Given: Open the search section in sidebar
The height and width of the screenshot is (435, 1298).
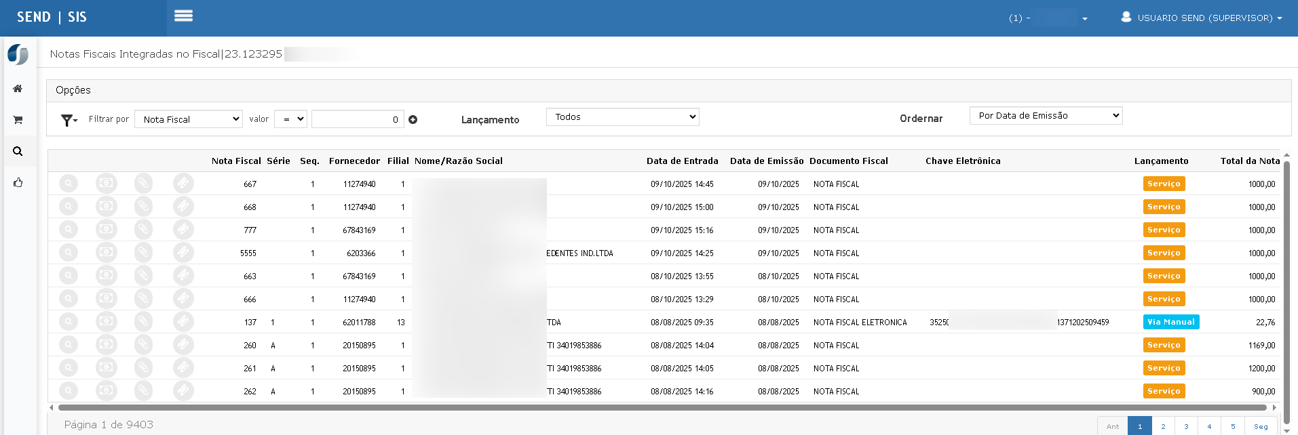Looking at the screenshot, I should 18,151.
